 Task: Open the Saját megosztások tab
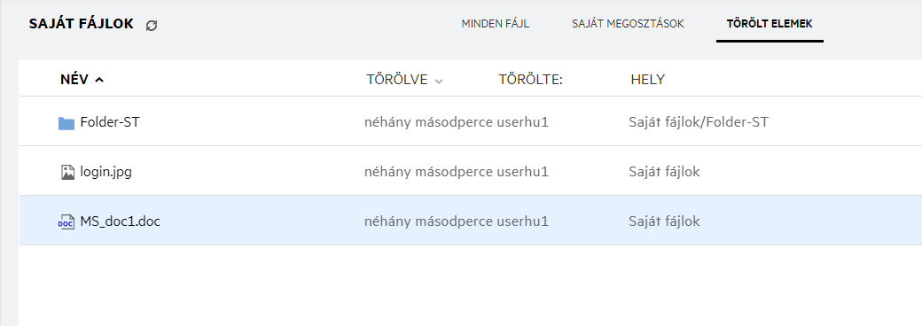pos(628,24)
